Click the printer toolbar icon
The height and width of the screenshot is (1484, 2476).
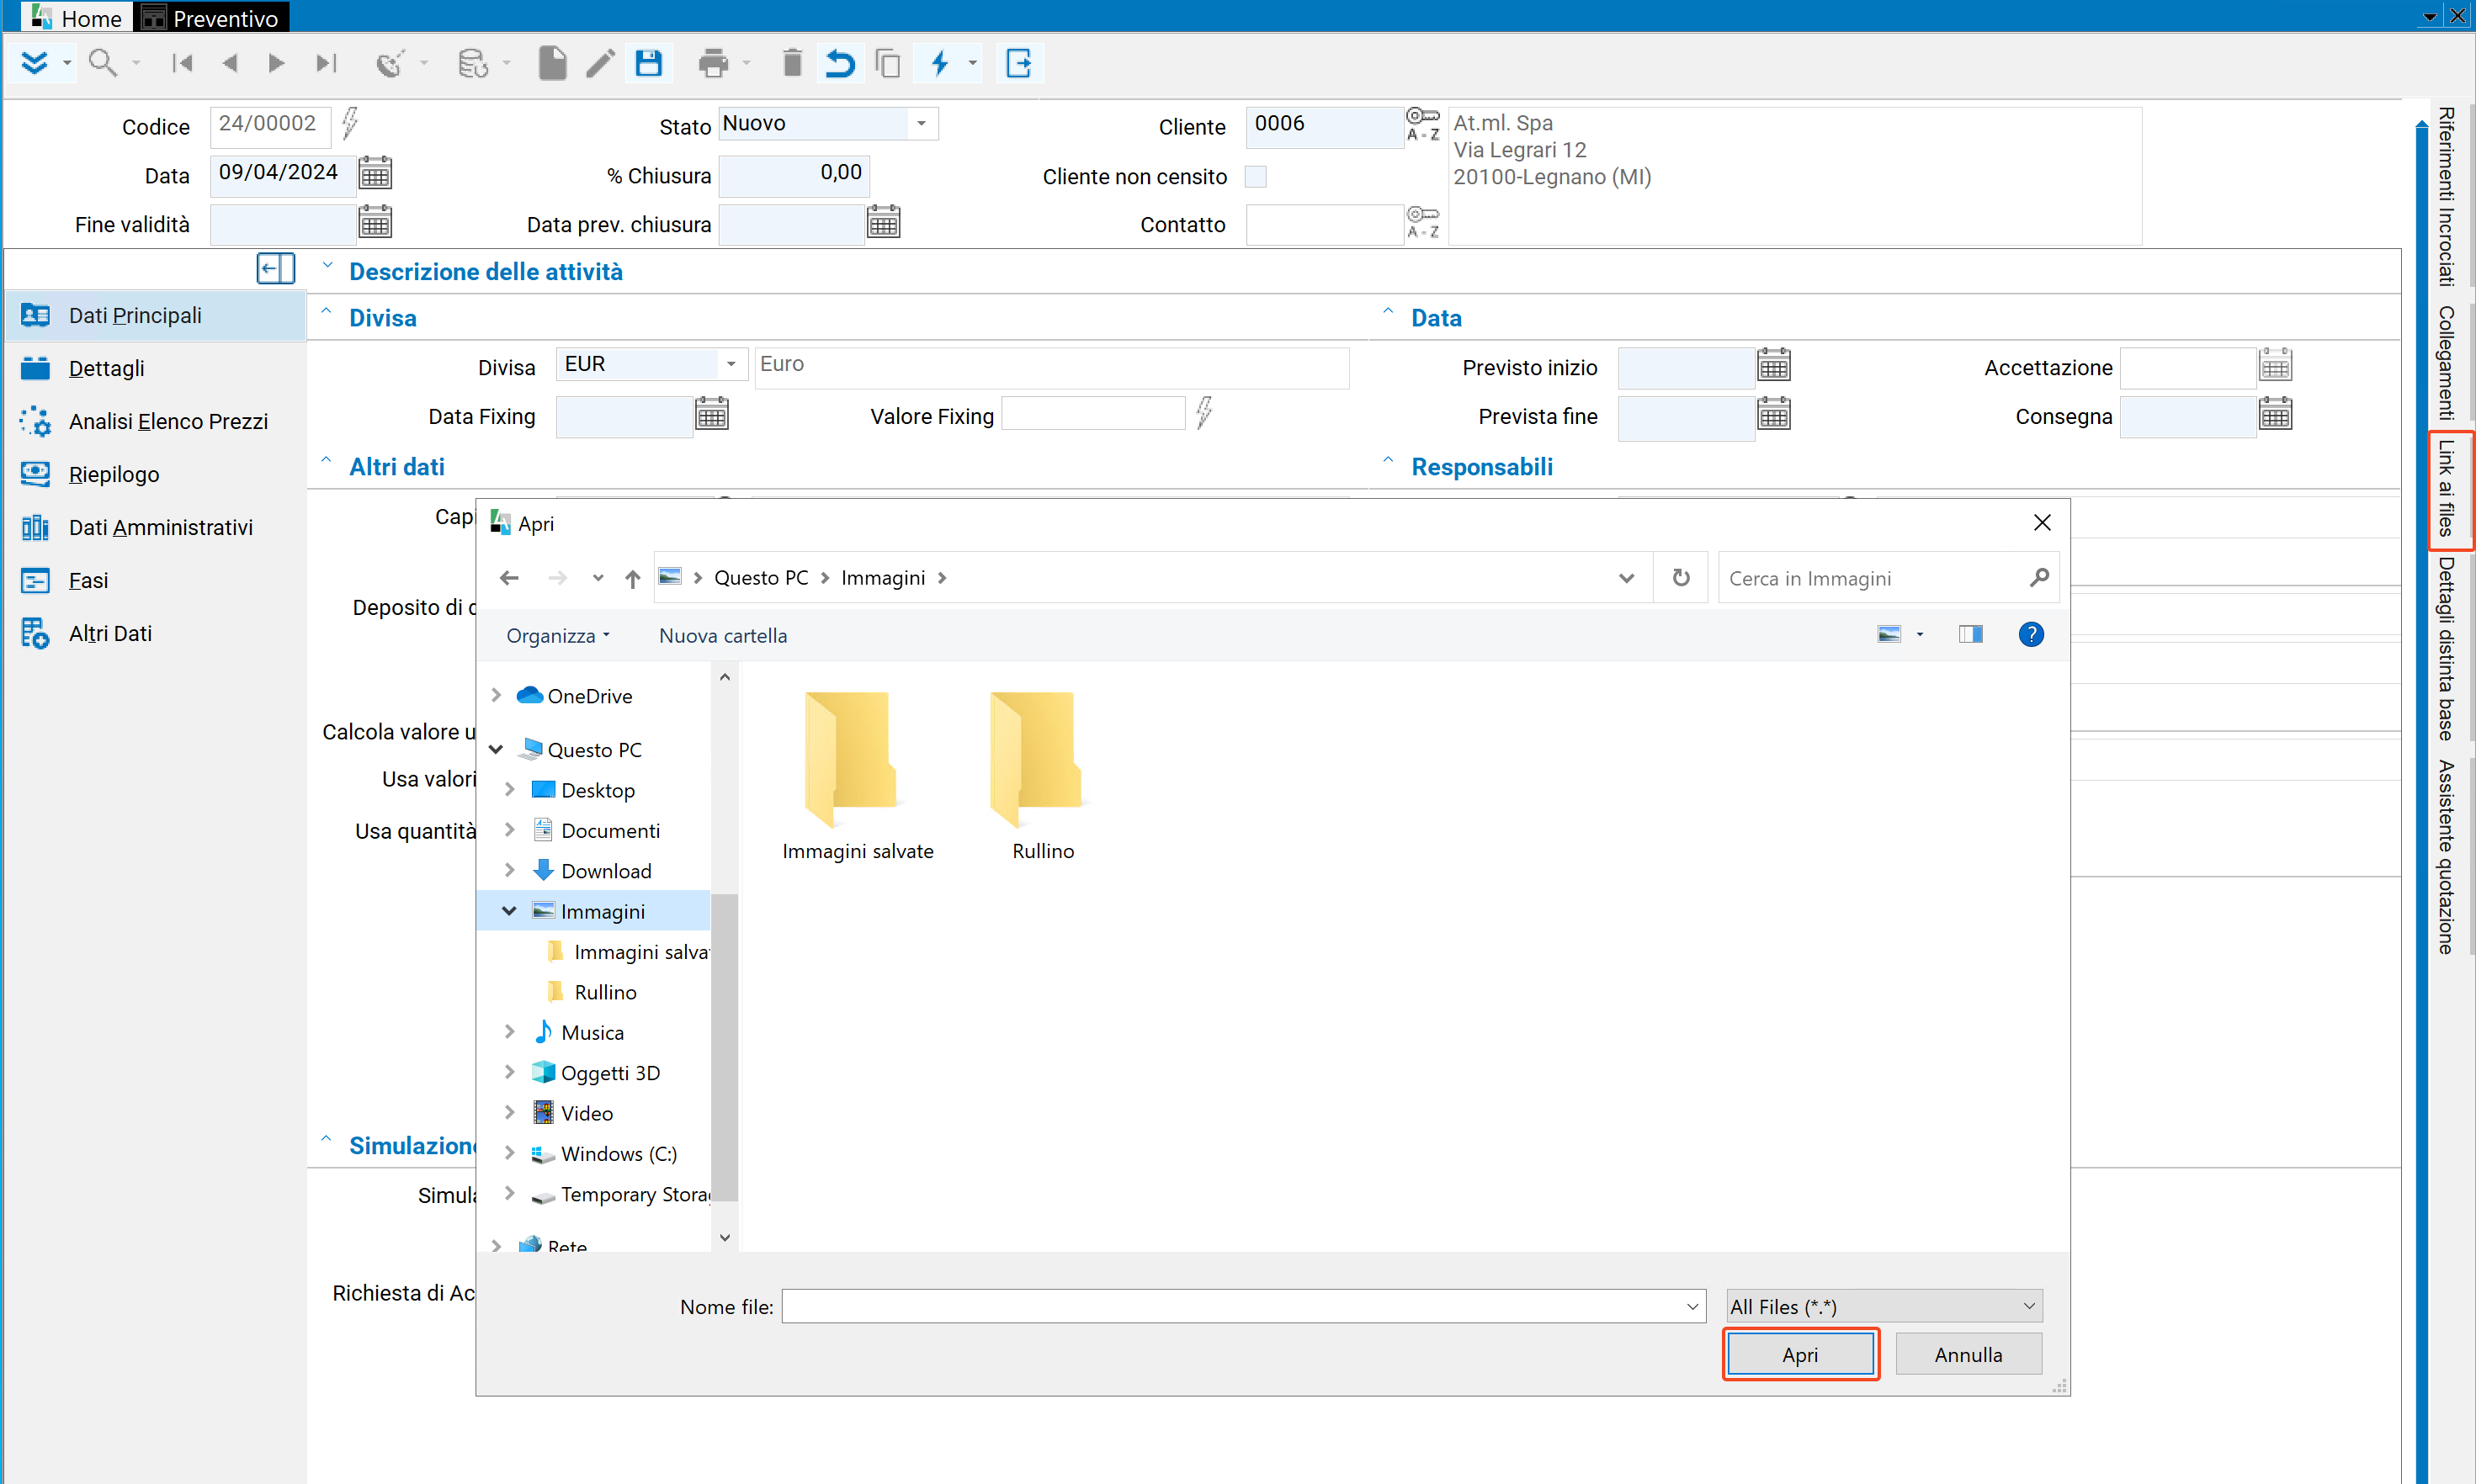(714, 63)
